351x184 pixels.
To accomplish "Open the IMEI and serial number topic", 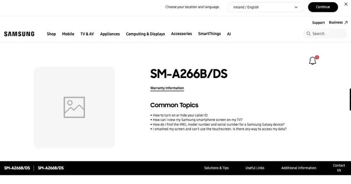I will (x=218, y=125).
